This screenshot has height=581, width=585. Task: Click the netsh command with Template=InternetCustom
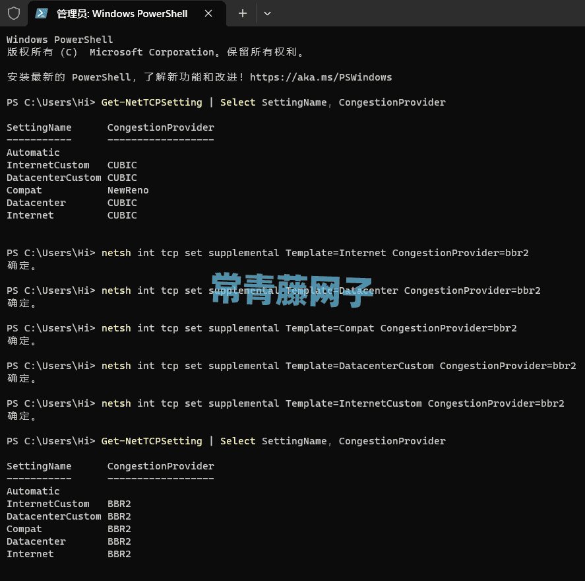pyautogui.click(x=286, y=403)
